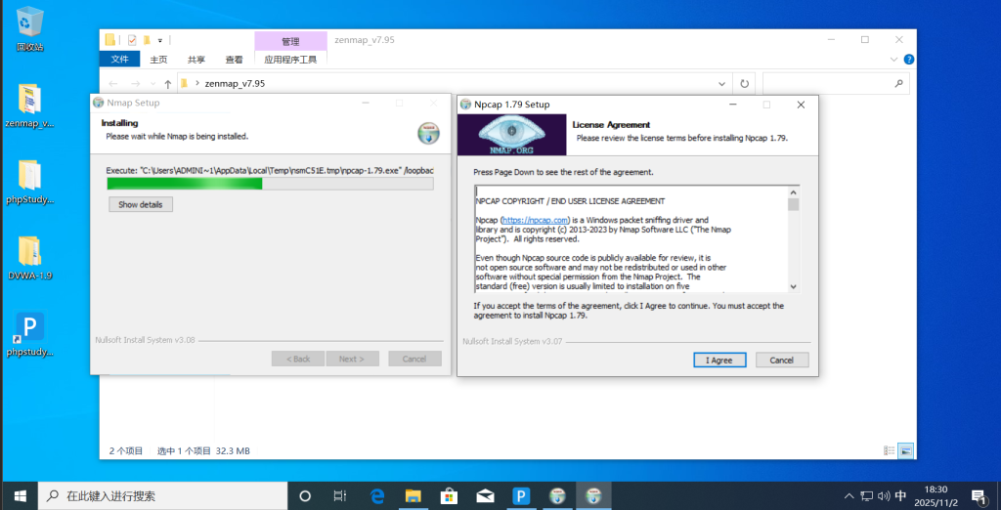Open Microsoft Edge from the taskbar

377,495
